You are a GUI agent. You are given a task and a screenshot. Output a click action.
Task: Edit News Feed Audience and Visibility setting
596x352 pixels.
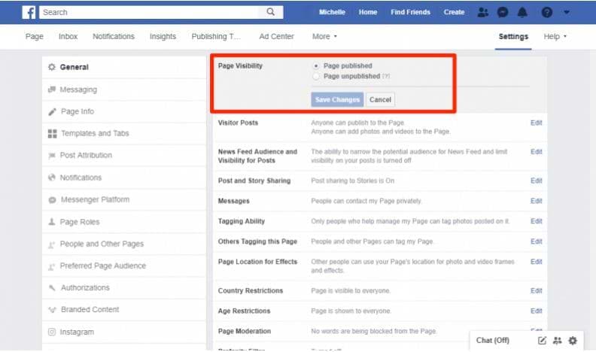tap(536, 151)
